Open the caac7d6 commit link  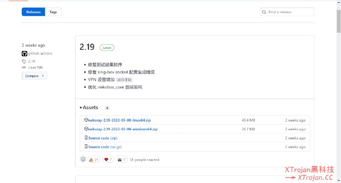(x=35, y=67)
